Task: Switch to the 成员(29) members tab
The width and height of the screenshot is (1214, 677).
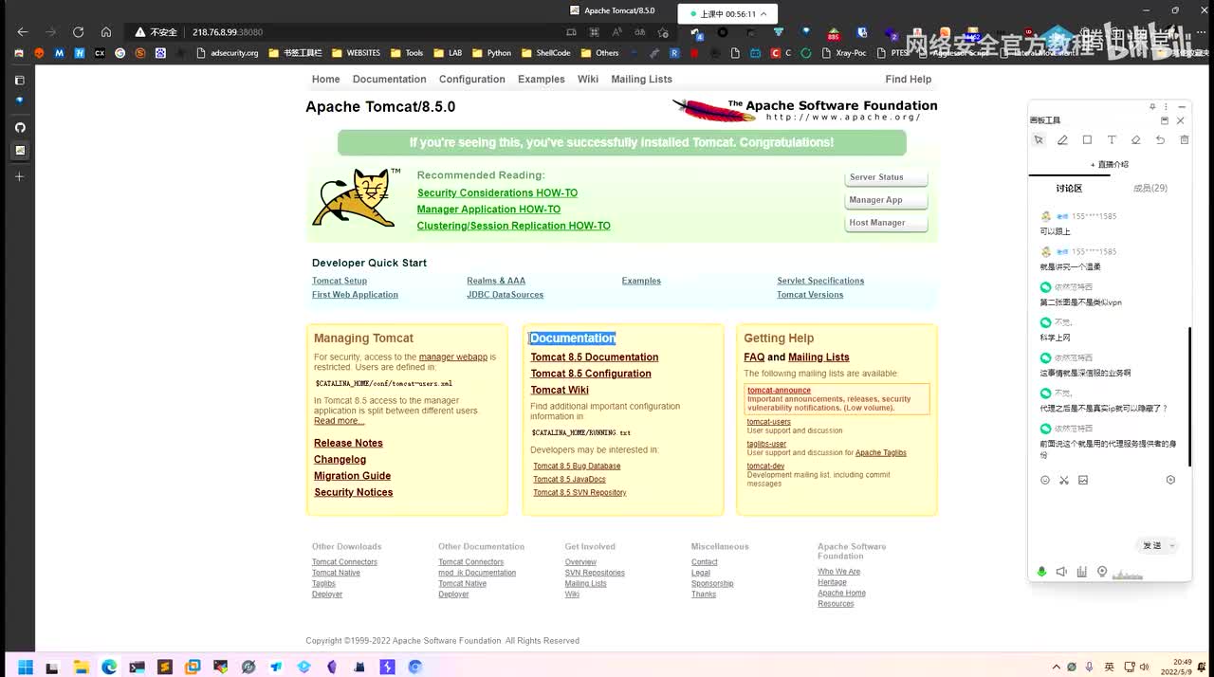Action: tap(1150, 188)
